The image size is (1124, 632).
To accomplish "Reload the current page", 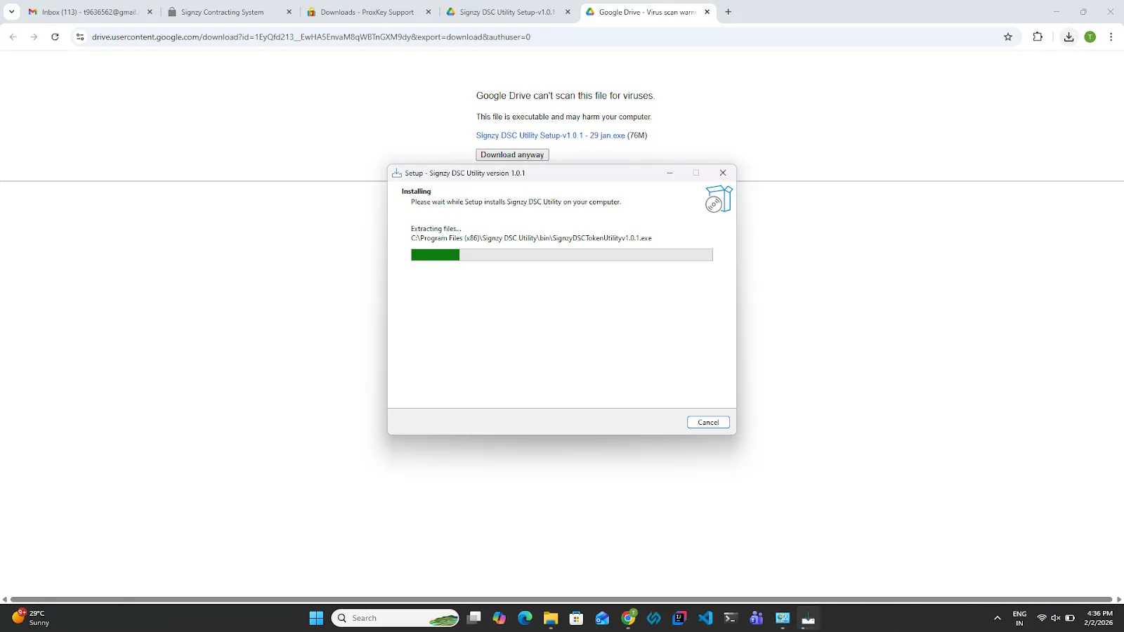I will tap(55, 37).
